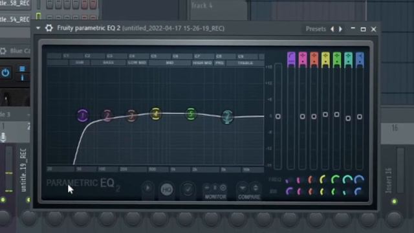Click the green band 5 FREQ knob

(x=336, y=179)
